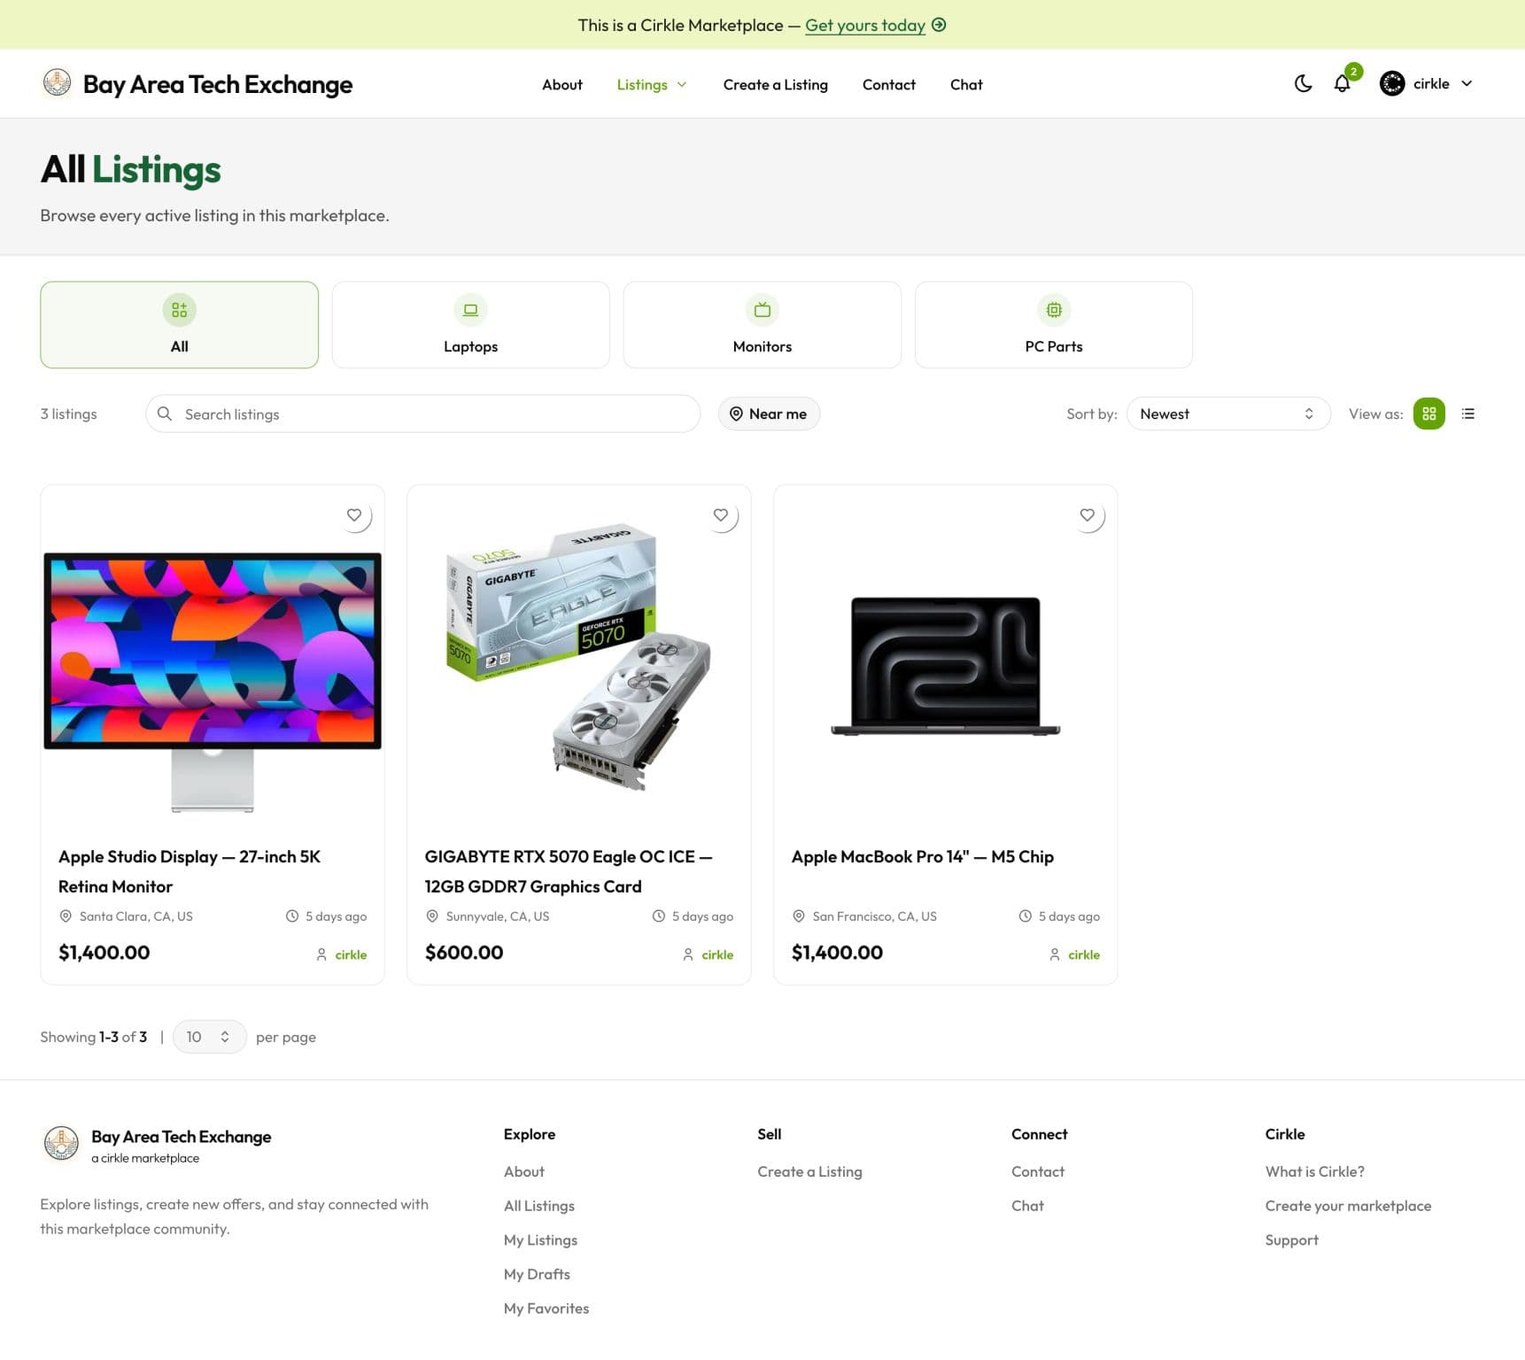Open My Listings in the footer

pos(540,1240)
